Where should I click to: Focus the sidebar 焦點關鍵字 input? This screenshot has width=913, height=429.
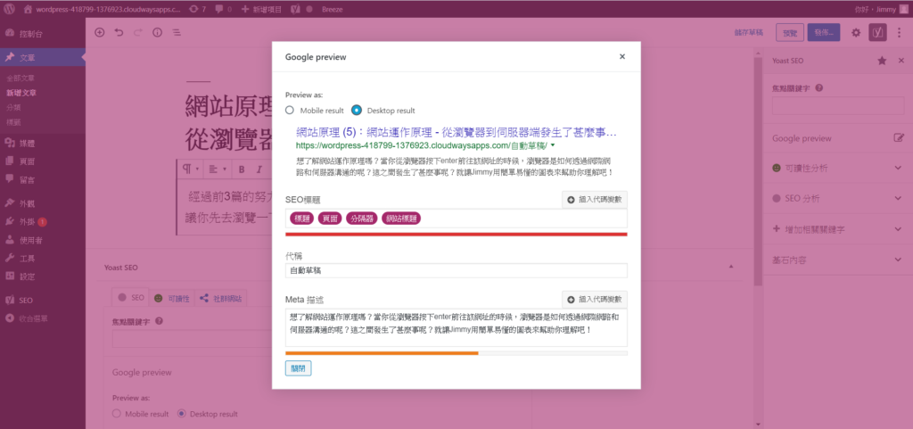click(838, 106)
